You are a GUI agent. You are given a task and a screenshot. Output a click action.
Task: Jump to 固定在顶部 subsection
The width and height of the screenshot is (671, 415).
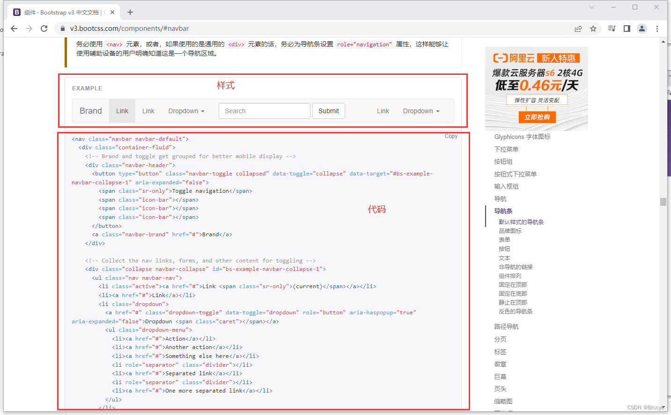(x=513, y=285)
